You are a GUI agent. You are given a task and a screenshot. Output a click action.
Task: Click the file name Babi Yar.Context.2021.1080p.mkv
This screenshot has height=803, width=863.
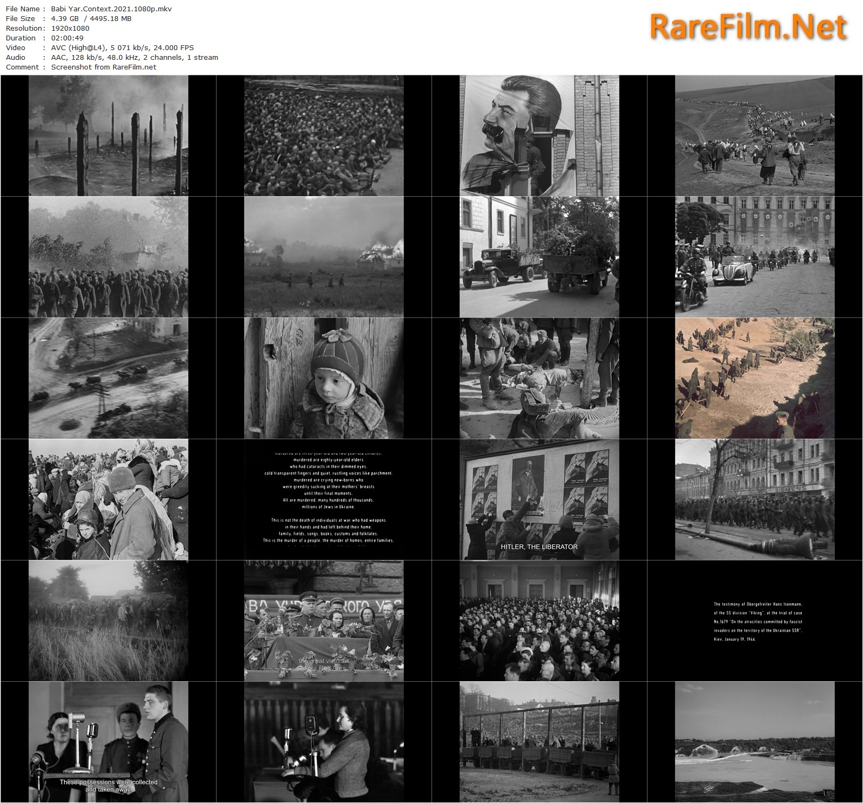112,9
